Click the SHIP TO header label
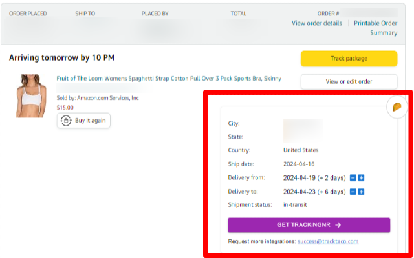This screenshot has height=258, width=414. [x=85, y=14]
